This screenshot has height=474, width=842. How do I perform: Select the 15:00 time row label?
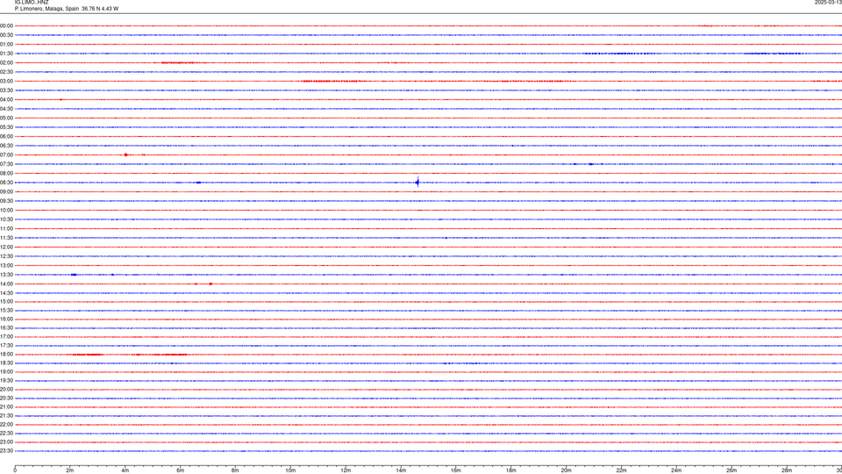(6, 301)
